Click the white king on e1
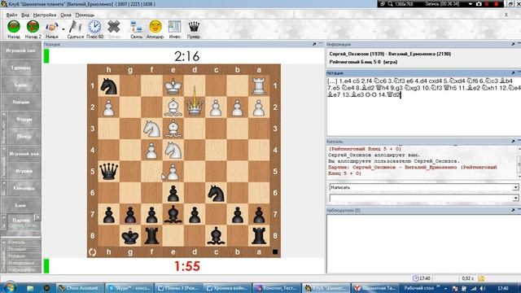Screen dimensions: 521x293 tap(173, 85)
